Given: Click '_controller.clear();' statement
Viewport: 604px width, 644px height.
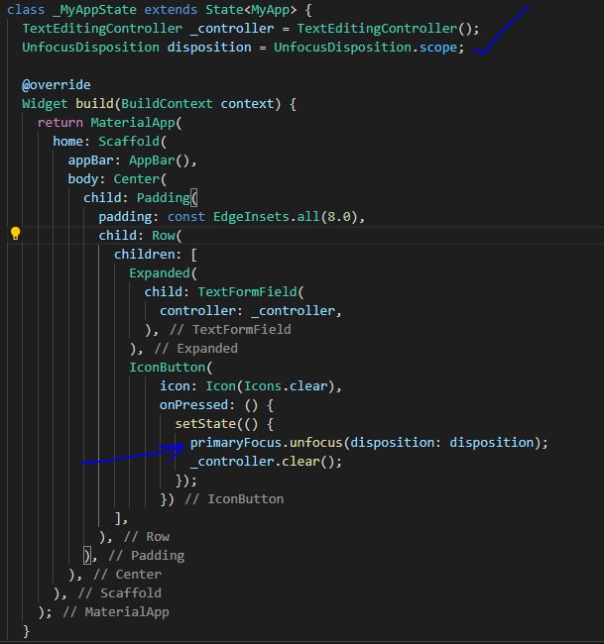Looking at the screenshot, I should click(x=266, y=462).
